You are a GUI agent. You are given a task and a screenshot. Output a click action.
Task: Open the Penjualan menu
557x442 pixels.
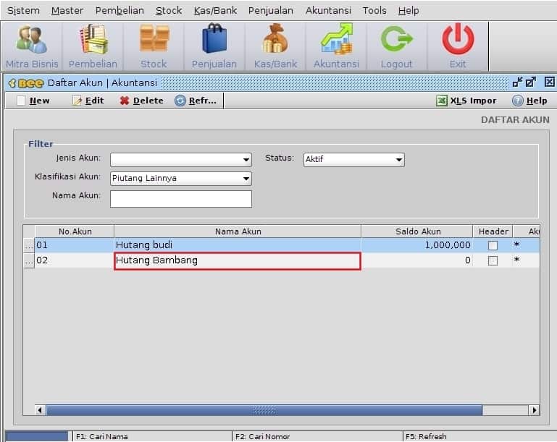pos(271,11)
